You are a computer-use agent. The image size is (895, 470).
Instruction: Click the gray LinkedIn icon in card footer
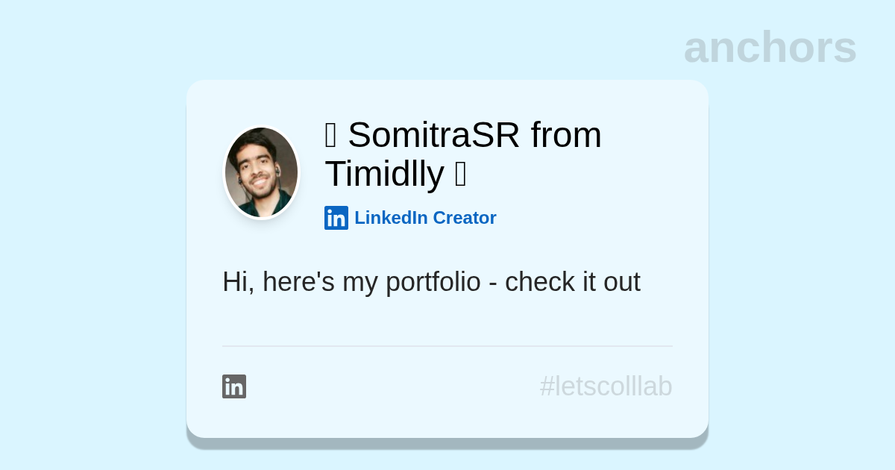(x=234, y=386)
